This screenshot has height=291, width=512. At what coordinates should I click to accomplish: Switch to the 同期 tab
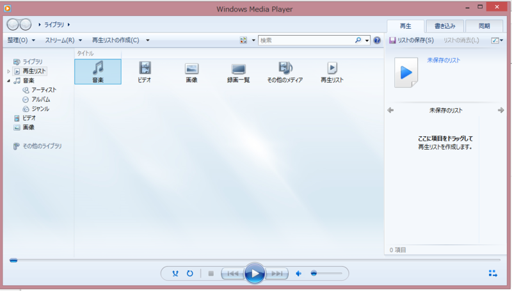click(484, 26)
